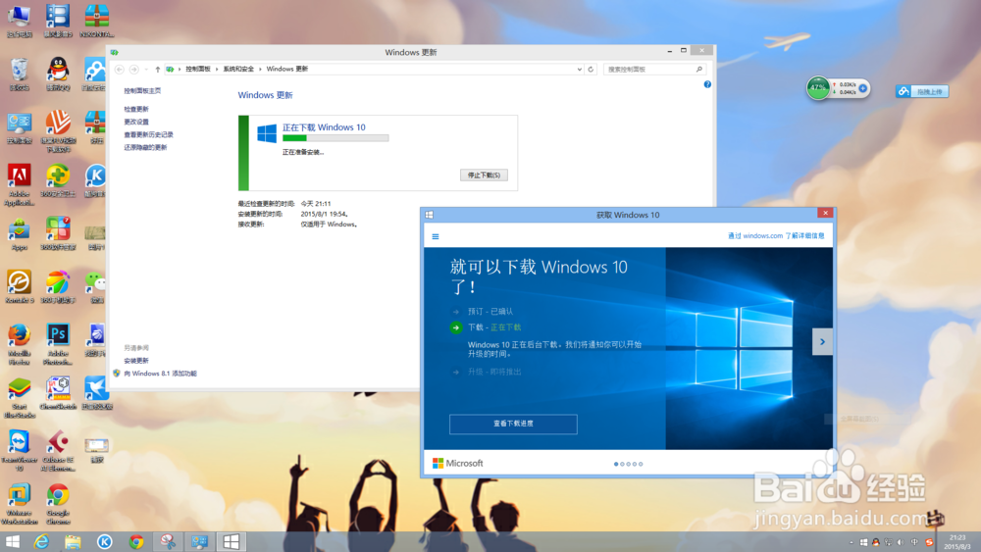This screenshot has width=981, height=552.
Task: Open Internet Explorer from the taskbar
Action: tap(41, 541)
